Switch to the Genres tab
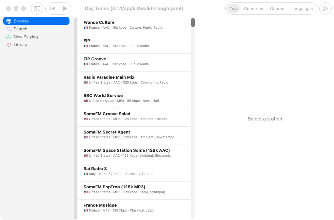 coord(277,8)
